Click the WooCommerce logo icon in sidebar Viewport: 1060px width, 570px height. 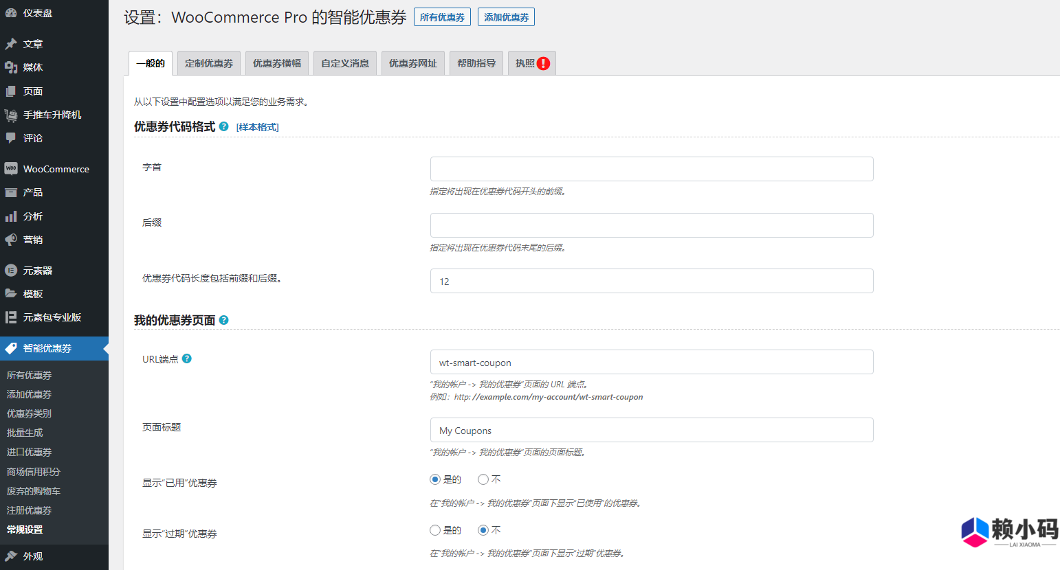(x=11, y=169)
